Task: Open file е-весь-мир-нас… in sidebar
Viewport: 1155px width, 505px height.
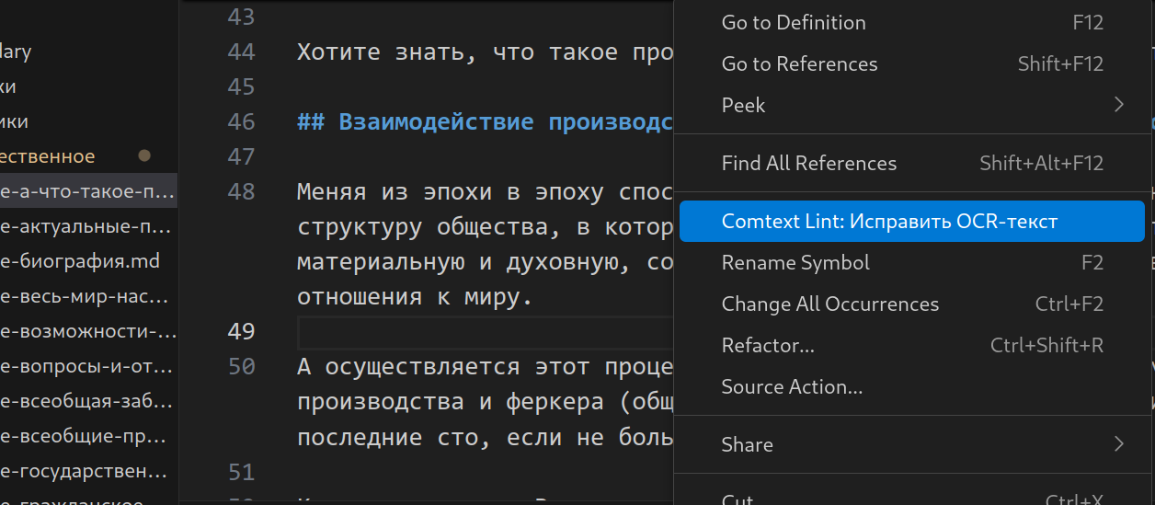Action: [86, 297]
